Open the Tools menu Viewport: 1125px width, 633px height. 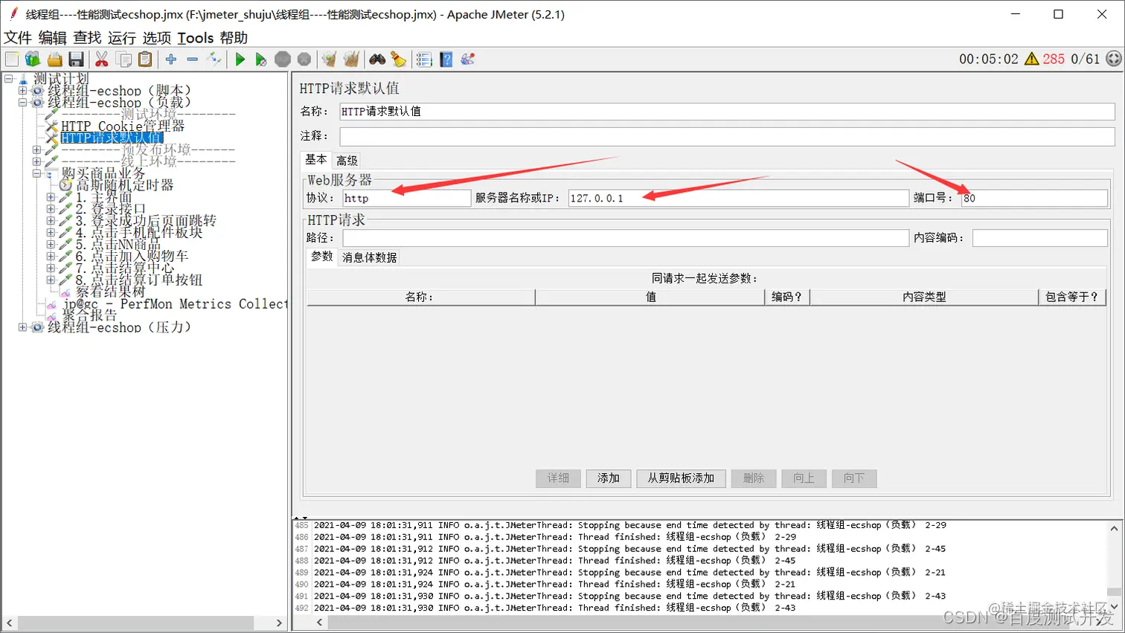(196, 38)
